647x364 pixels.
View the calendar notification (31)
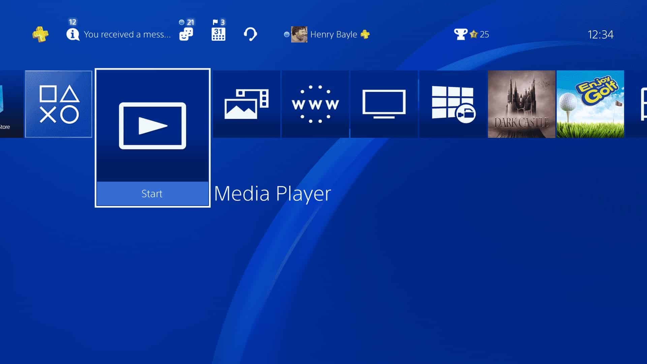click(219, 34)
